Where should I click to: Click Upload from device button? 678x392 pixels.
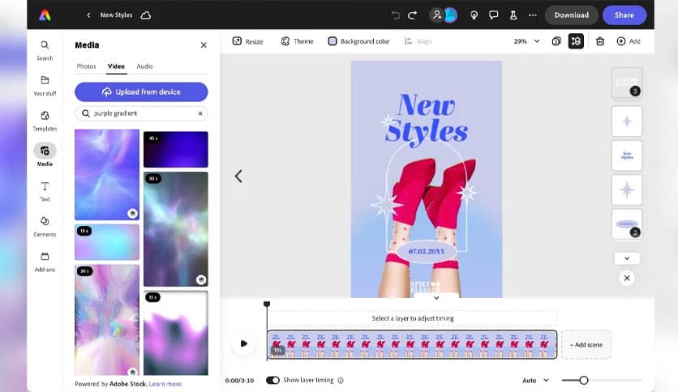click(x=141, y=92)
